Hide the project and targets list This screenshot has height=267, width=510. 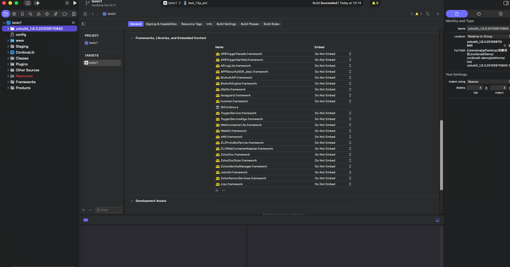tap(84, 24)
